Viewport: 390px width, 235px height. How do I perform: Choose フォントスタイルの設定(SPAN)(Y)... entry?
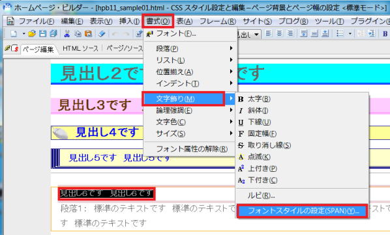coord(302,211)
